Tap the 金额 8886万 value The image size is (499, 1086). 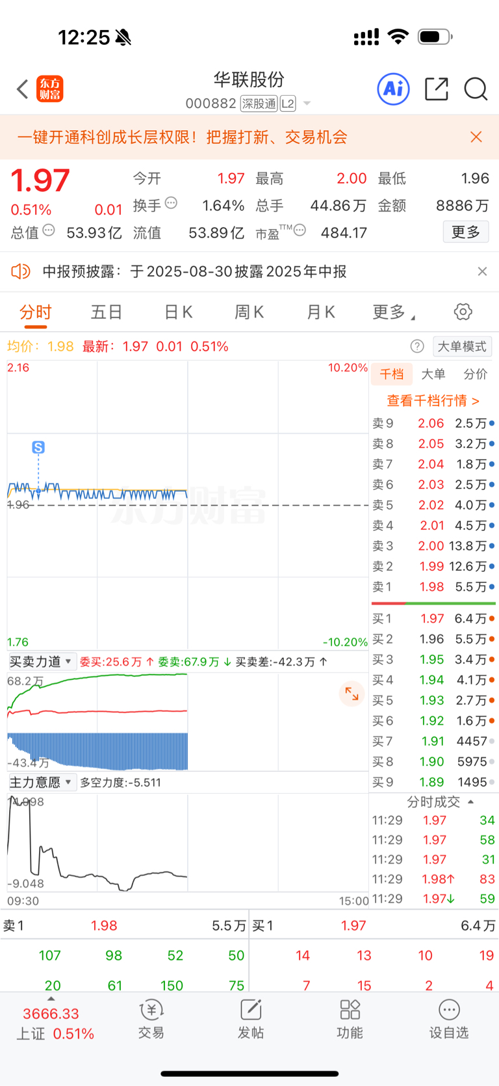point(462,206)
